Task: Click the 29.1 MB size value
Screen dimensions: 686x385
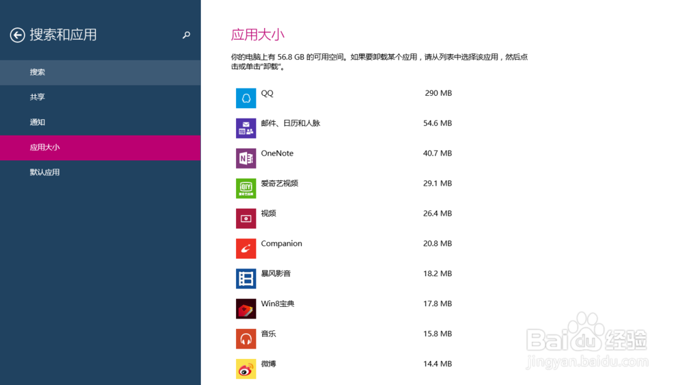Action: point(438,184)
